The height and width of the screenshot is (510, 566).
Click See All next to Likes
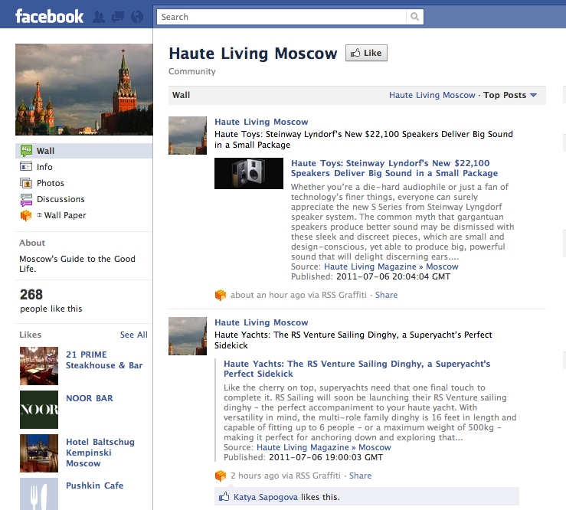pos(133,335)
